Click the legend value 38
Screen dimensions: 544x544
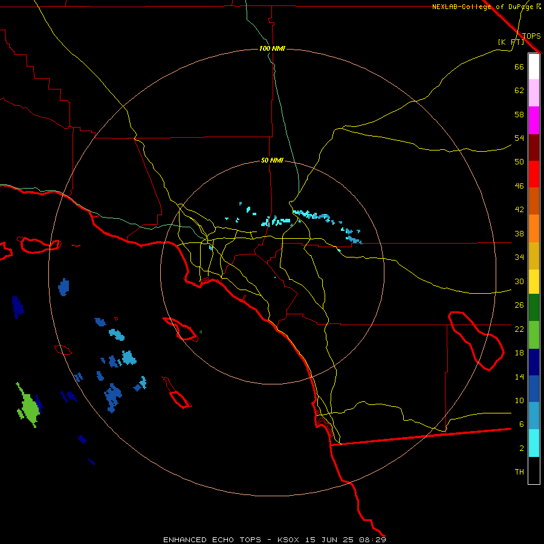point(519,233)
